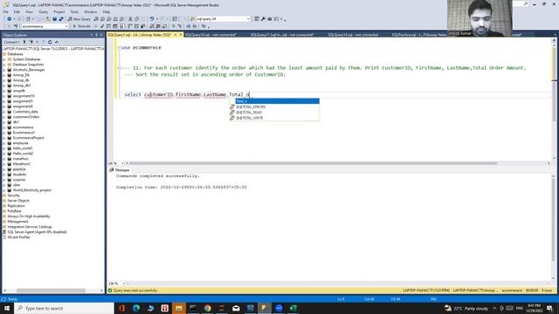
Task: Select the XEvent Profiler node
Action: [18, 237]
